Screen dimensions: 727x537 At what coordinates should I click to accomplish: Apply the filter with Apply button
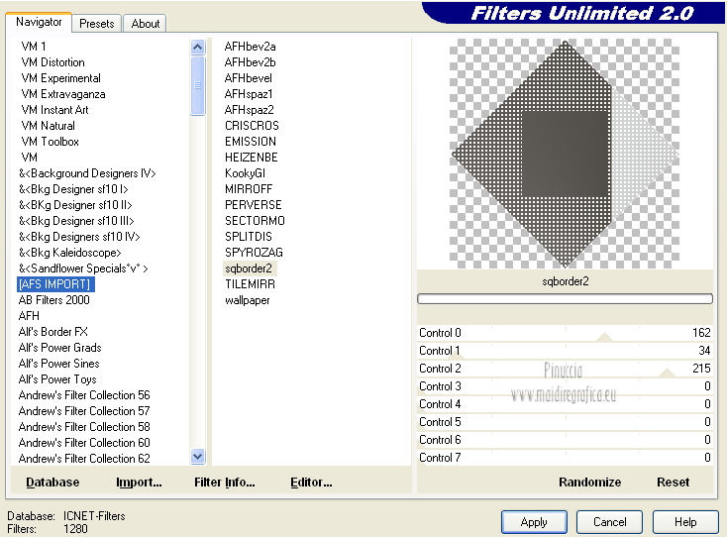point(534,522)
